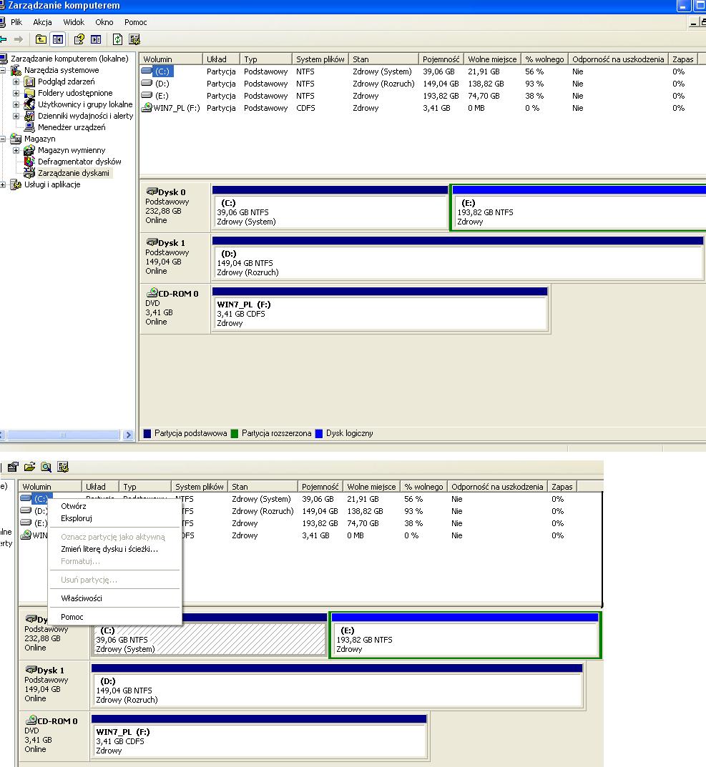Click the Properties icon in the lower toolbar
Image resolution: width=706 pixels, height=767 pixels.
pos(13,467)
